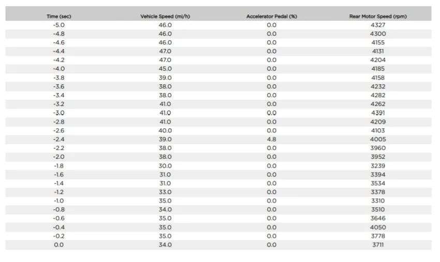The width and height of the screenshot is (440, 262).
Task: Click the 40.0 vehicle speed cell
Action: pos(165,131)
